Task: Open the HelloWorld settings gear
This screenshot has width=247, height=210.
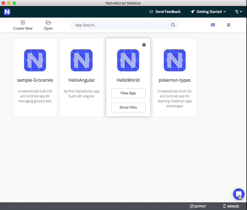Action: pyautogui.click(x=144, y=45)
